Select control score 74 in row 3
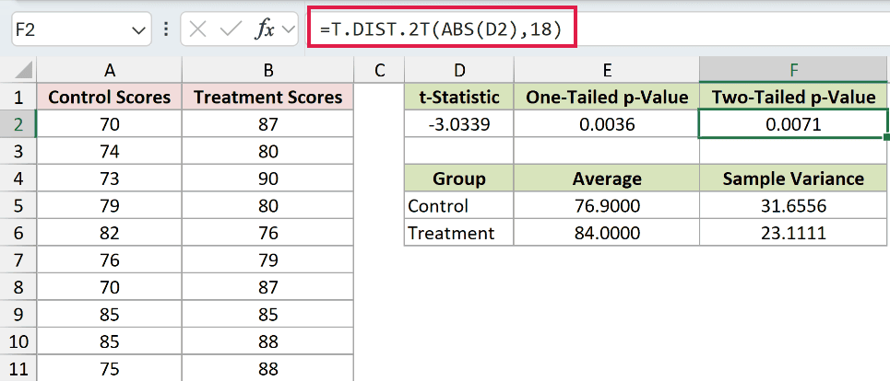 (110, 152)
